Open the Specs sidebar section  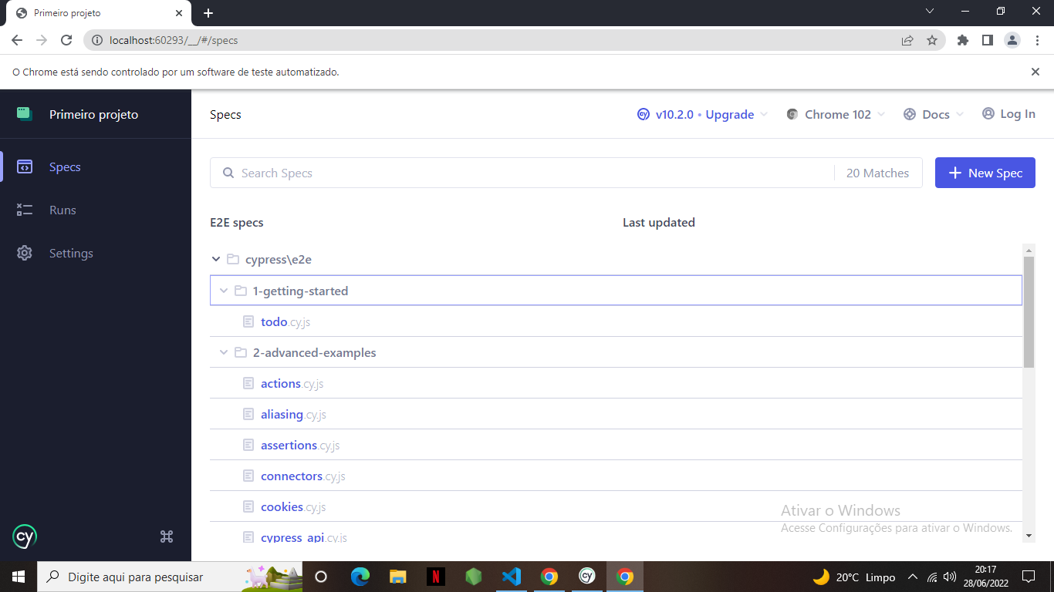[x=96, y=166]
